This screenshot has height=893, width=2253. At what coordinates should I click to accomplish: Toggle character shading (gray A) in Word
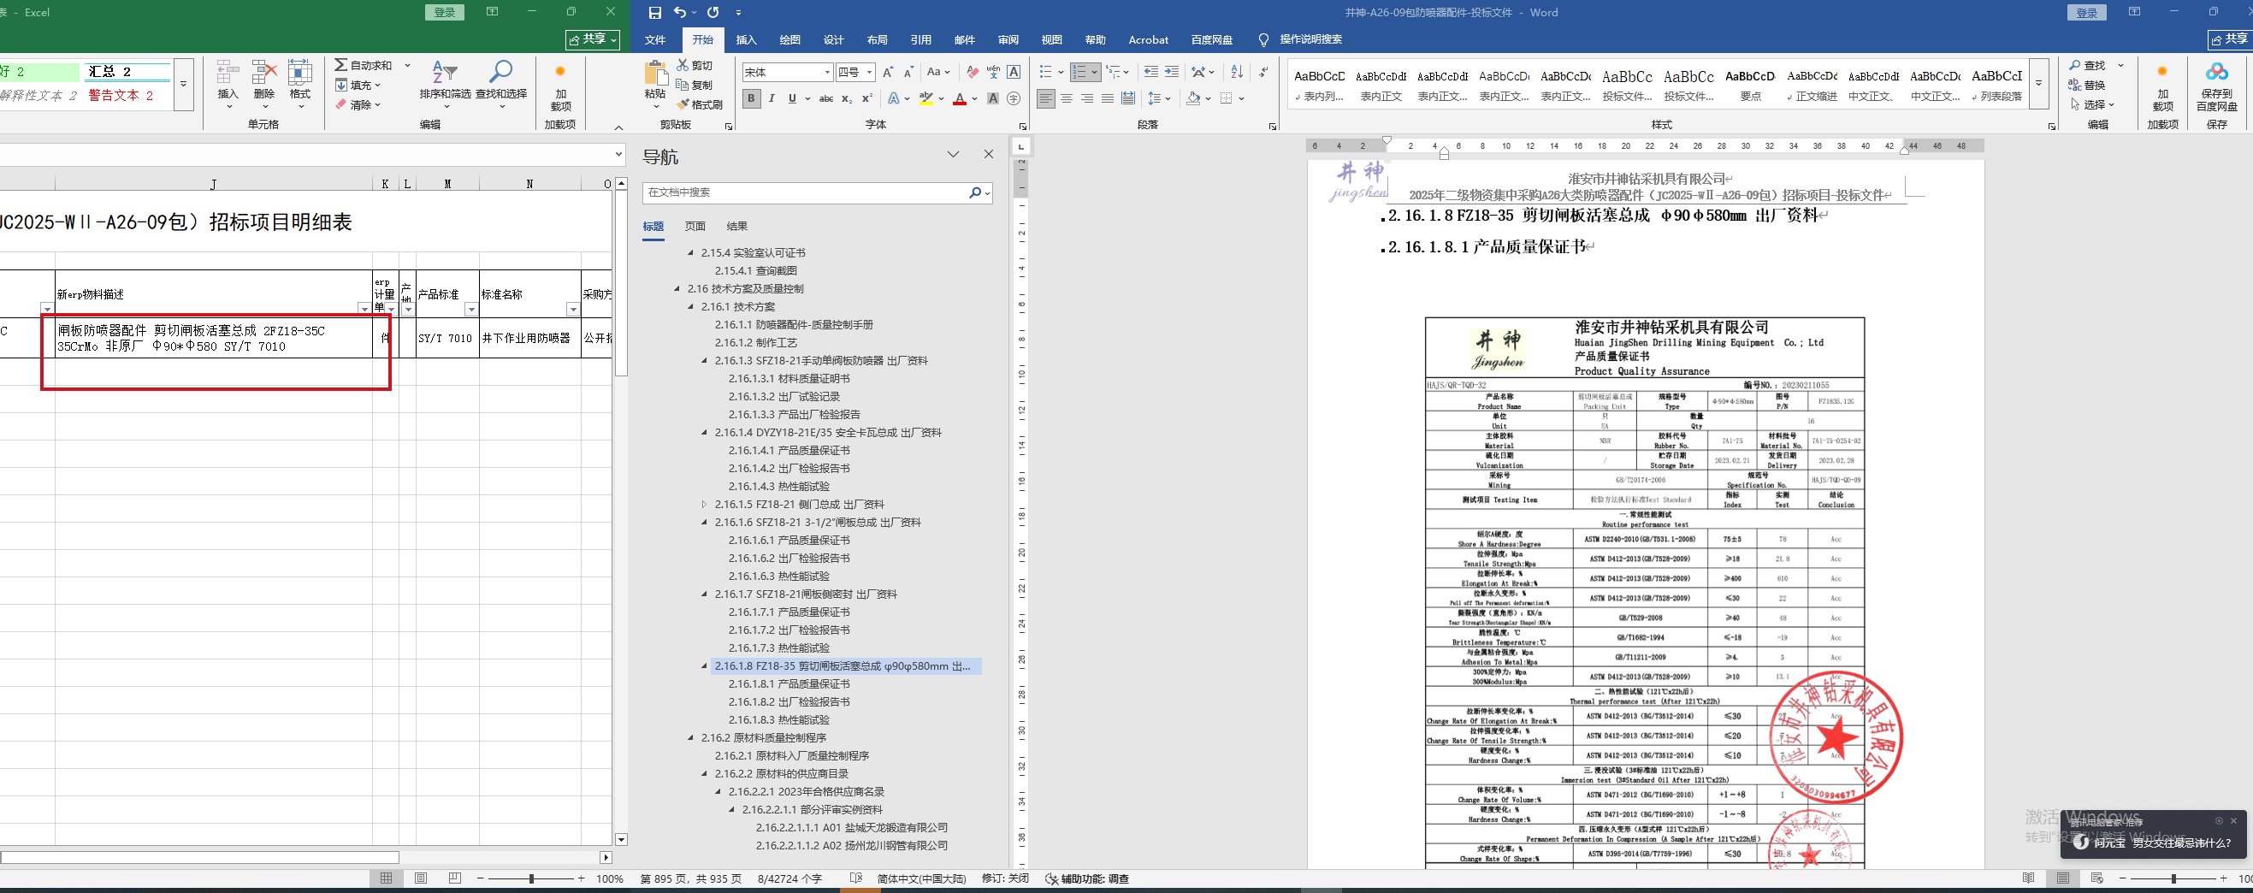click(993, 99)
